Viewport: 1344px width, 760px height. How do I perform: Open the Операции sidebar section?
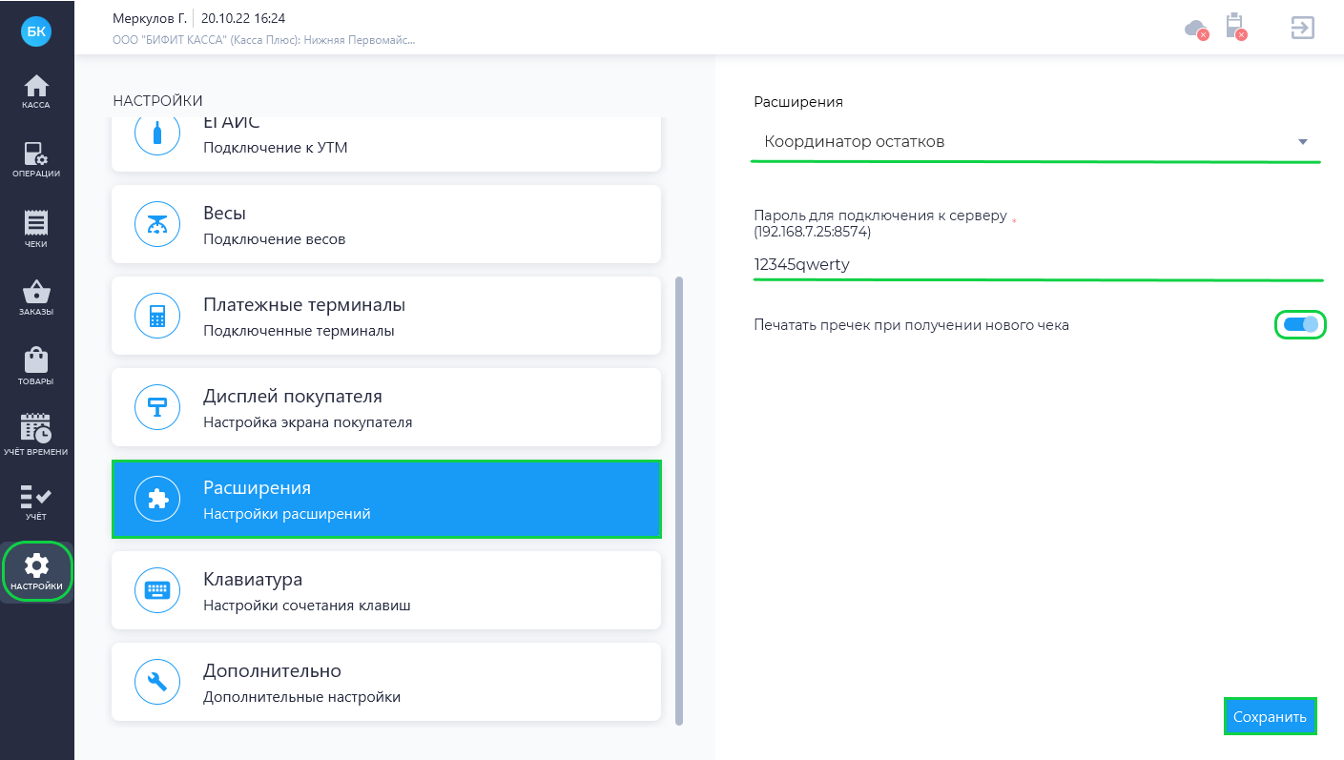coord(36,160)
